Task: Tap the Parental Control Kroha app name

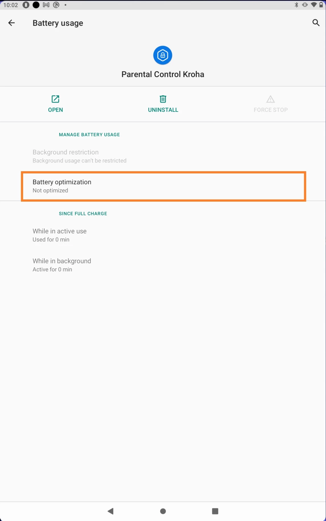Action: [x=163, y=74]
